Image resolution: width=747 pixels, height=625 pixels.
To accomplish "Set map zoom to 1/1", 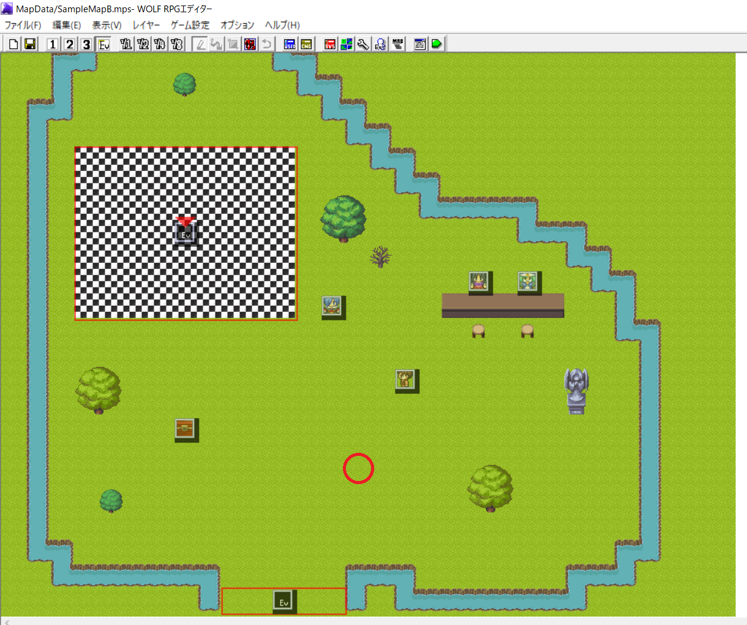I will (x=126, y=44).
